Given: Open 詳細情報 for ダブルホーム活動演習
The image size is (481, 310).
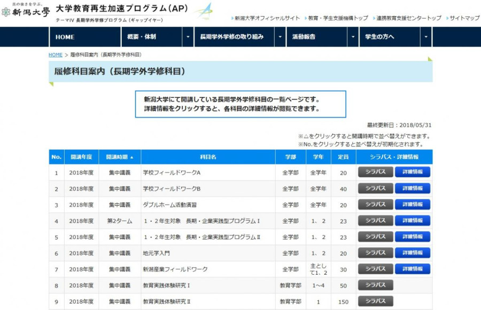Looking at the screenshot, I should (413, 204).
